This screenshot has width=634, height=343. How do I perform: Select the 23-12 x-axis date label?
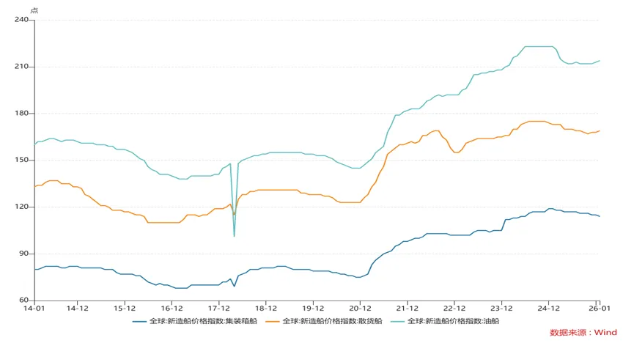pyautogui.click(x=501, y=309)
